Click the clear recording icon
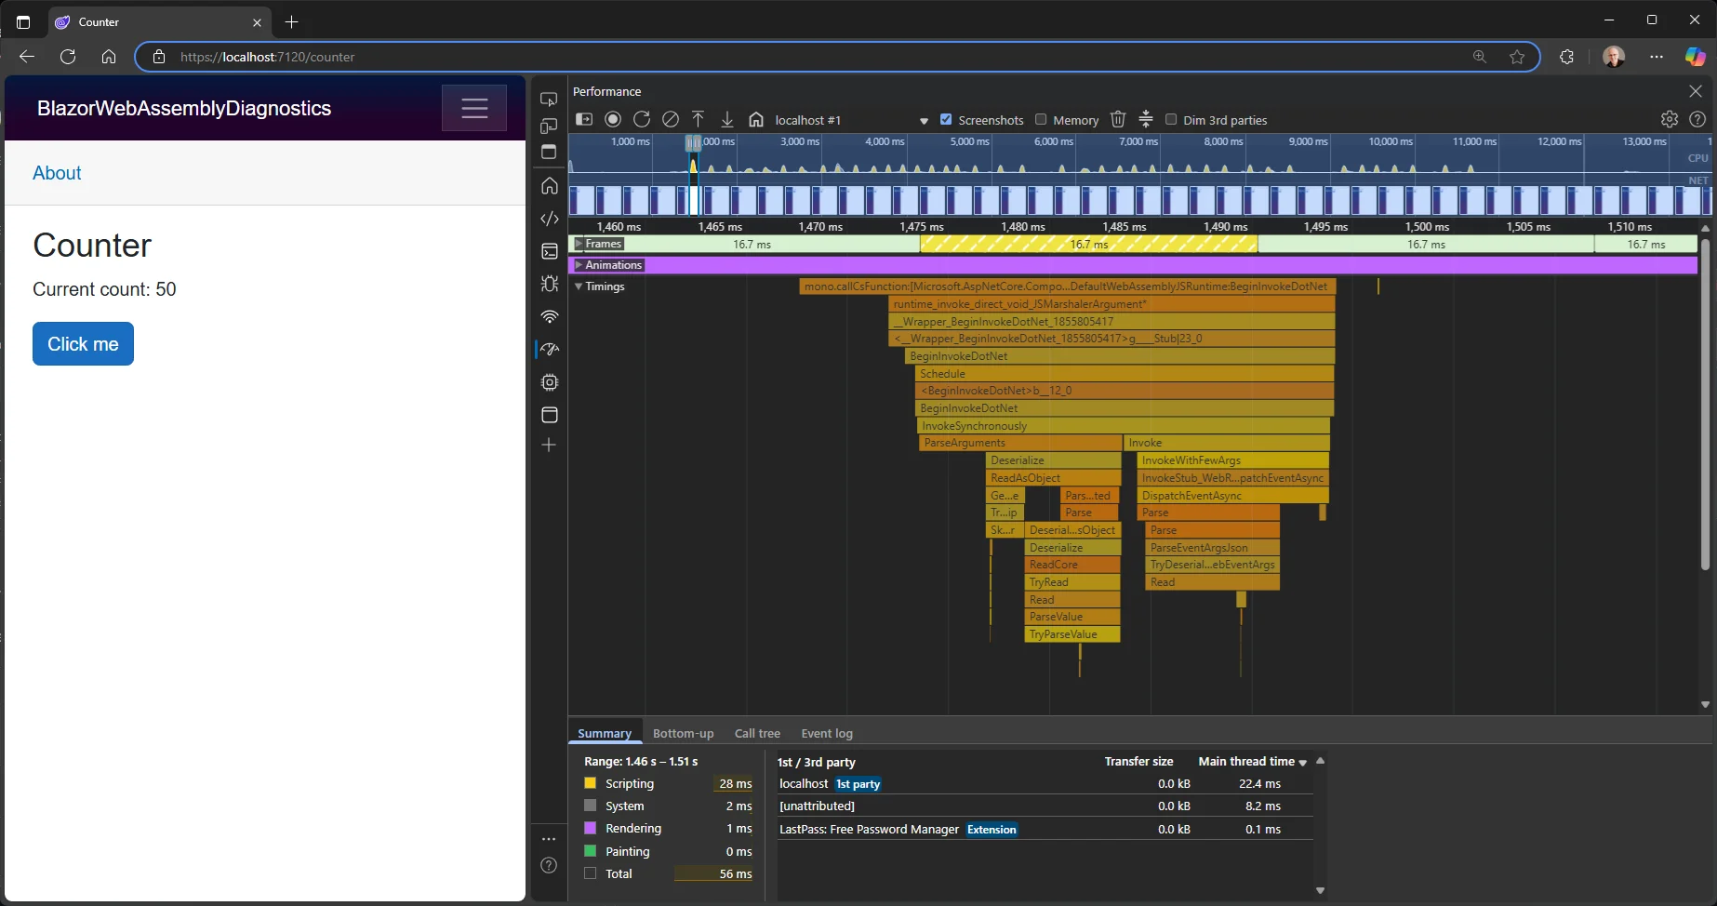 pos(671,119)
